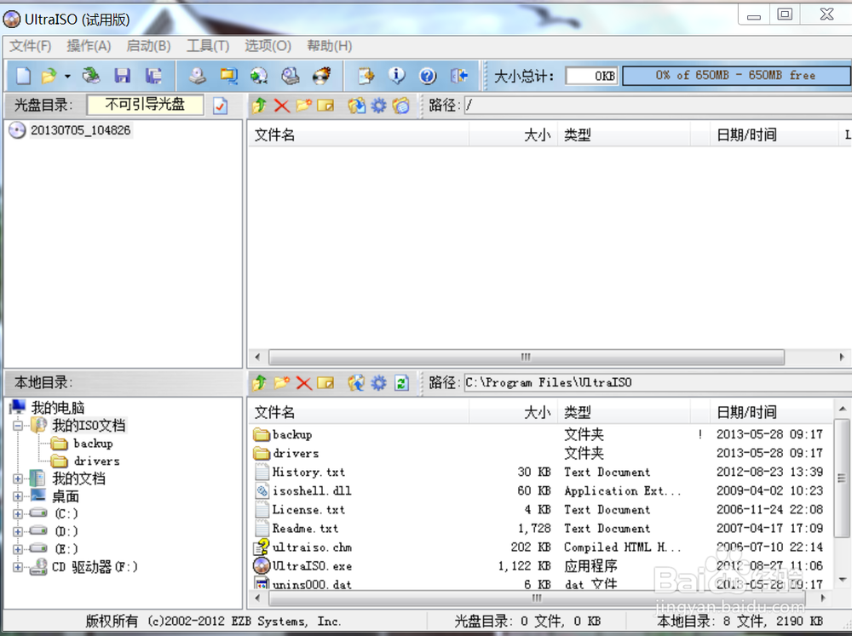852x636 pixels.
Task: Open the 选项(O) menu
Action: tap(268, 46)
